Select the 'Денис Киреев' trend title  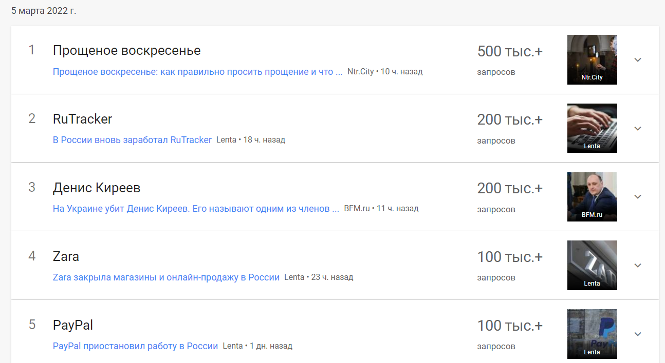click(97, 188)
